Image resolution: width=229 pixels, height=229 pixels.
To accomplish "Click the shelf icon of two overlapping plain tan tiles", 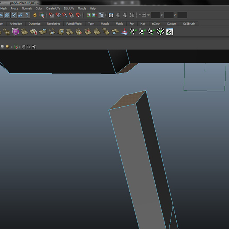I will (x=70, y=32).
